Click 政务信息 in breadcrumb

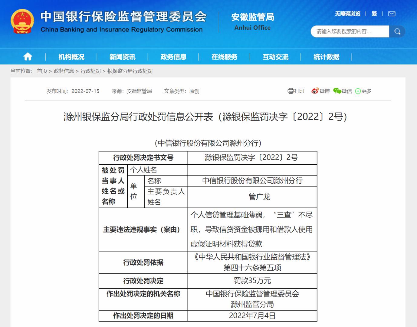(x=64, y=71)
